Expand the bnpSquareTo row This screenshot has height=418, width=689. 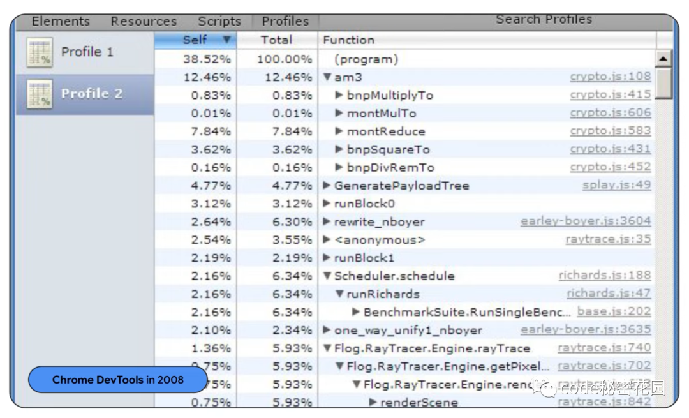click(339, 149)
